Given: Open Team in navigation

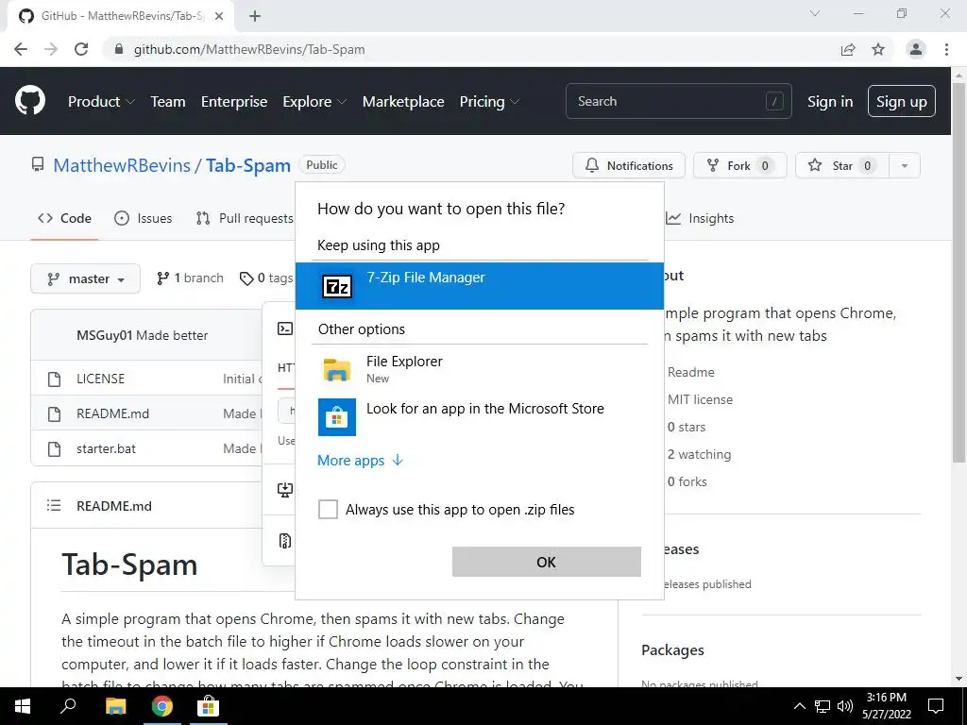Looking at the screenshot, I should (x=168, y=101).
